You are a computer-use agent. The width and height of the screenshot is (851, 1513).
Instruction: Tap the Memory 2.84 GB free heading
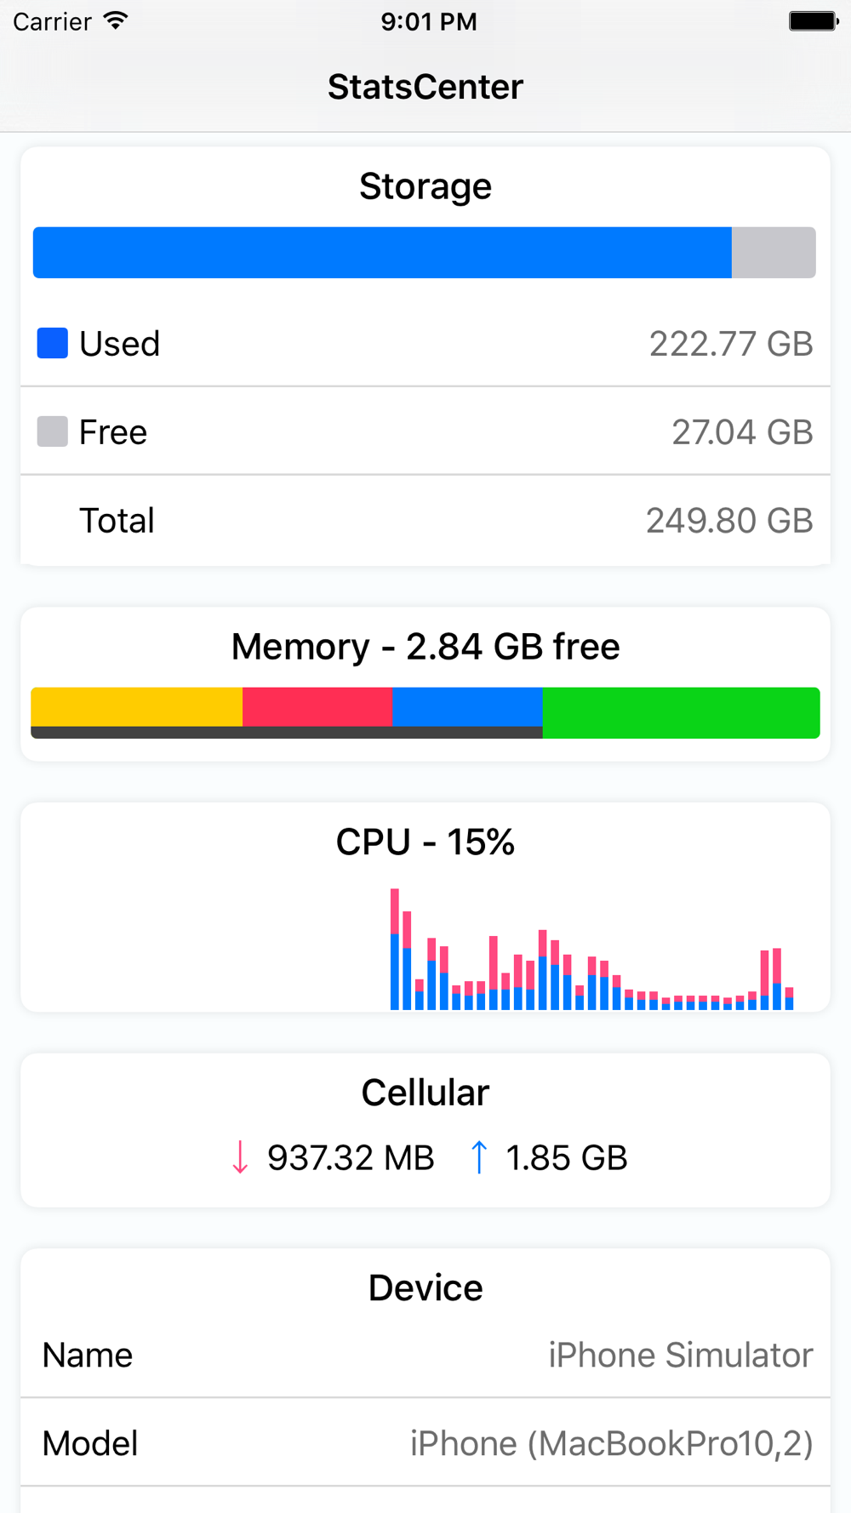425,647
